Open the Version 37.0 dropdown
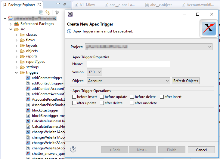Viewport: 220px width, 159px height. (94, 72)
